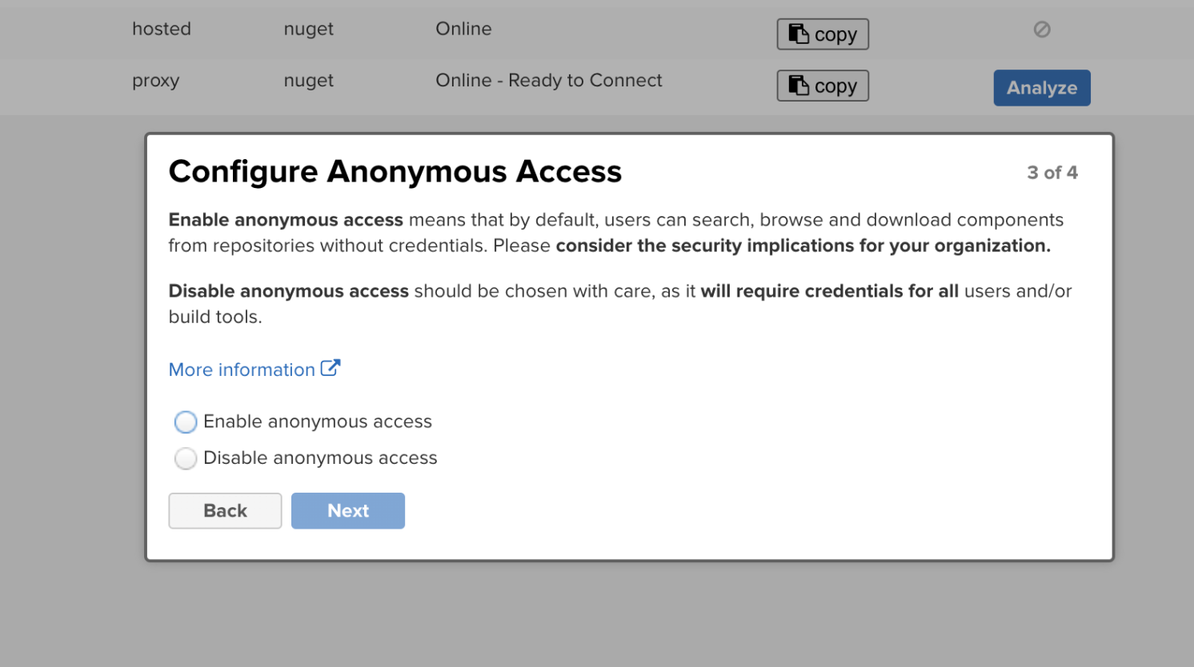Click the nuget format in proxy row
This screenshot has width=1194, height=667.
click(x=309, y=81)
